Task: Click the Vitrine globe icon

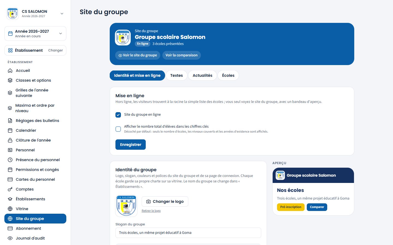Action: [x=10, y=209]
